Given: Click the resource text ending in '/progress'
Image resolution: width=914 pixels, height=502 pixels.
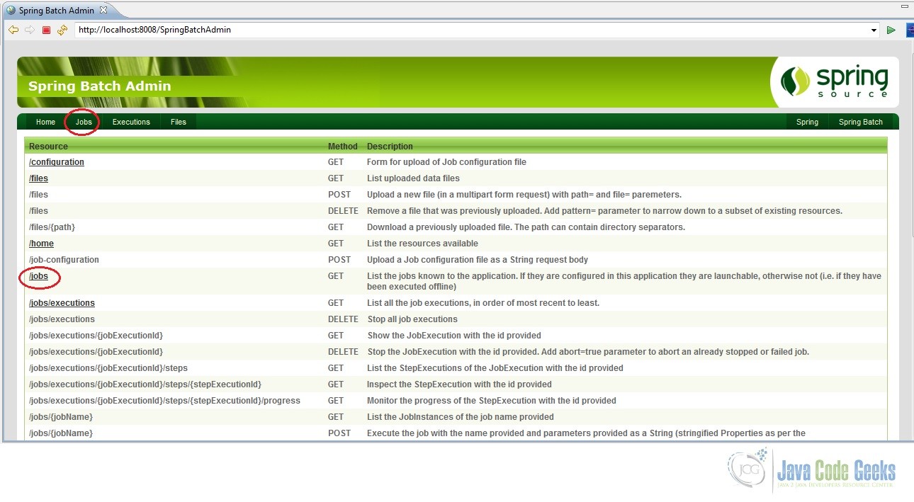Looking at the screenshot, I should pos(164,401).
